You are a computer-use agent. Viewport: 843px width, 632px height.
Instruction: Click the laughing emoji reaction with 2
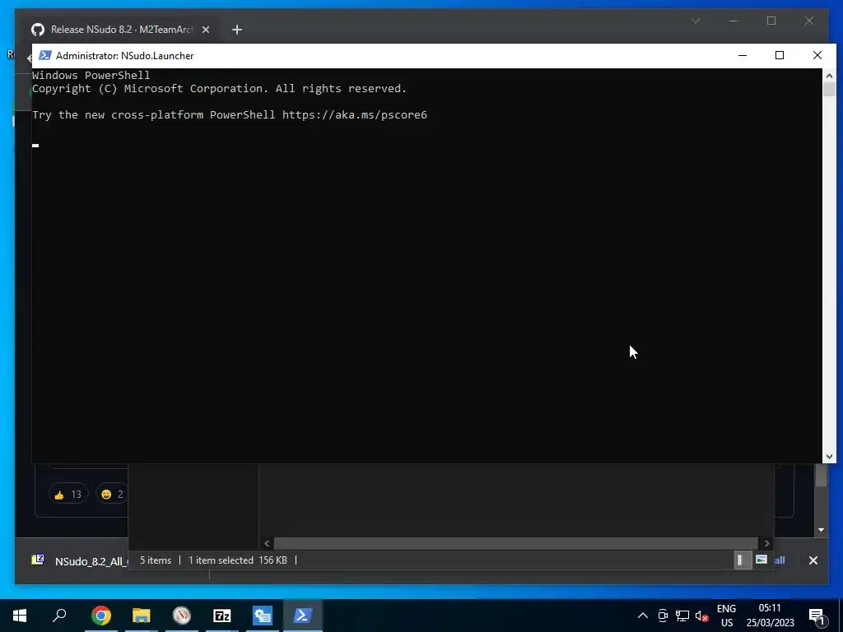112,494
